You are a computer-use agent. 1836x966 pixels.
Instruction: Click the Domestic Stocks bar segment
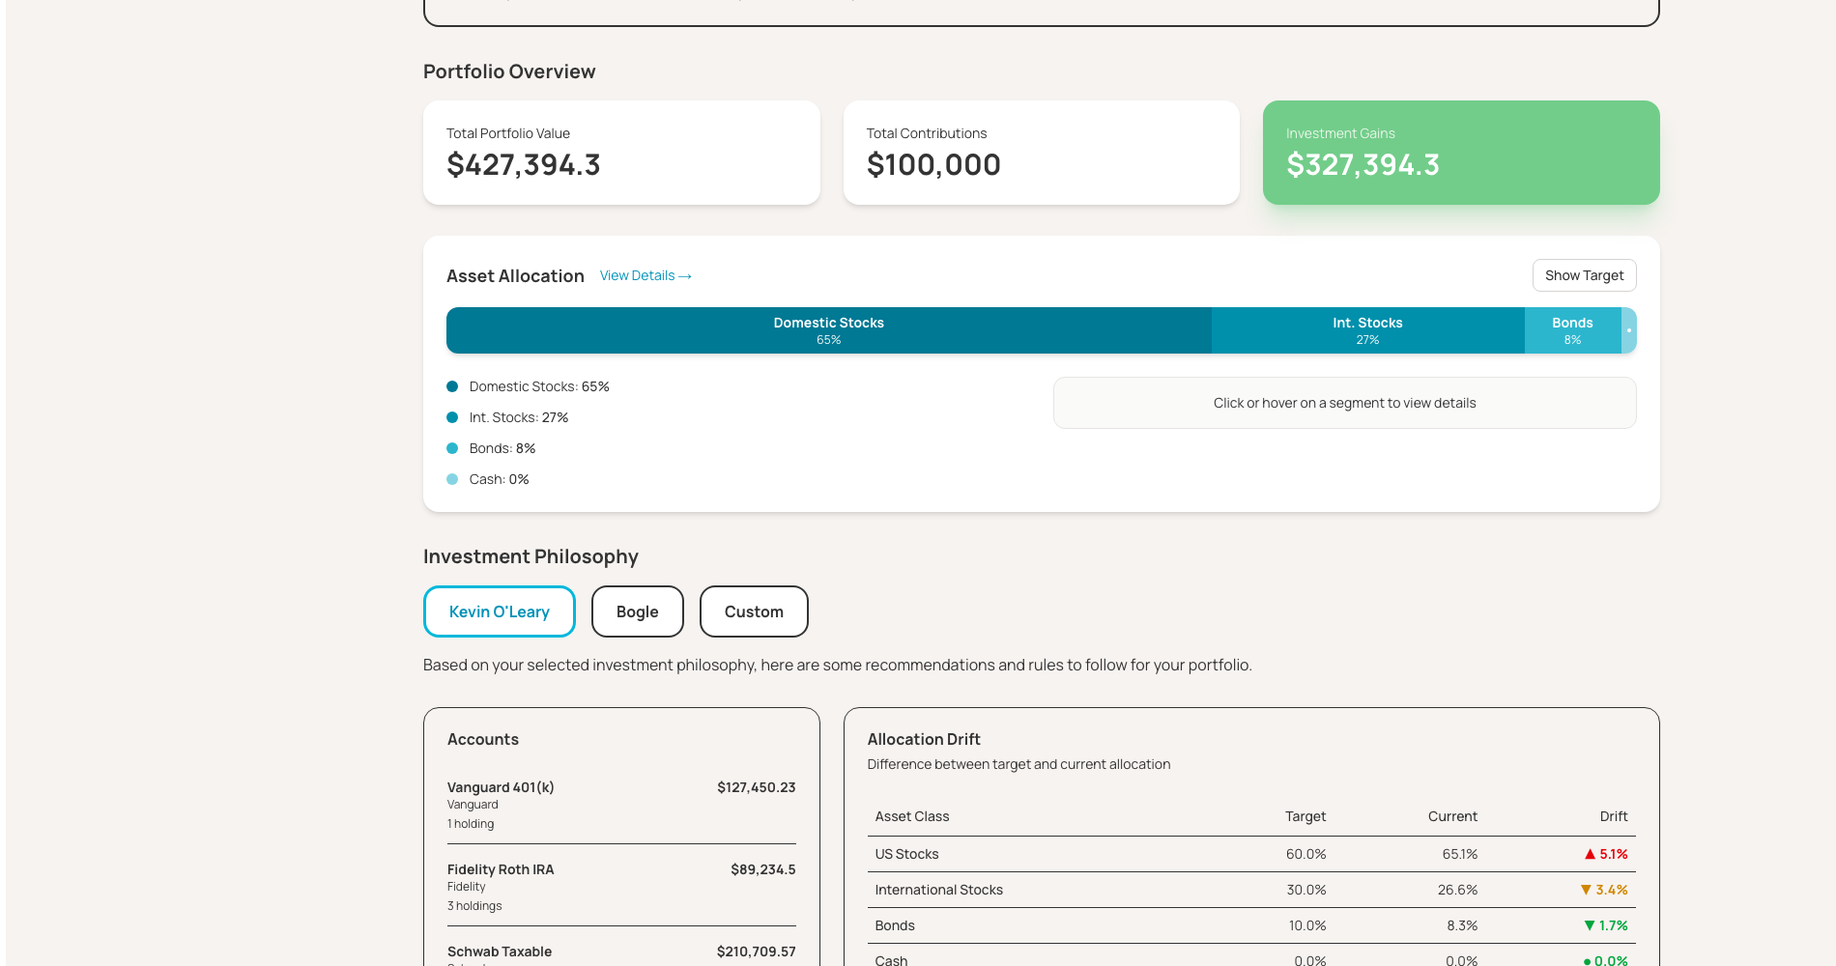click(x=828, y=330)
